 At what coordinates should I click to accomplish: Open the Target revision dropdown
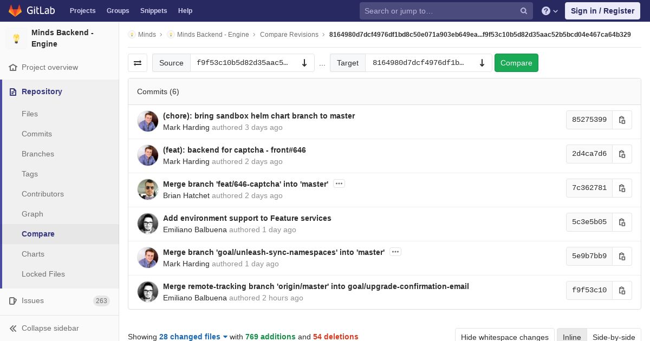pyautogui.click(x=428, y=63)
